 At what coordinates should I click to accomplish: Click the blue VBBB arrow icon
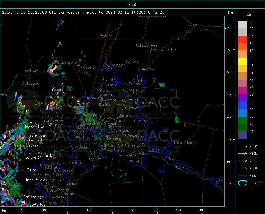point(243,175)
